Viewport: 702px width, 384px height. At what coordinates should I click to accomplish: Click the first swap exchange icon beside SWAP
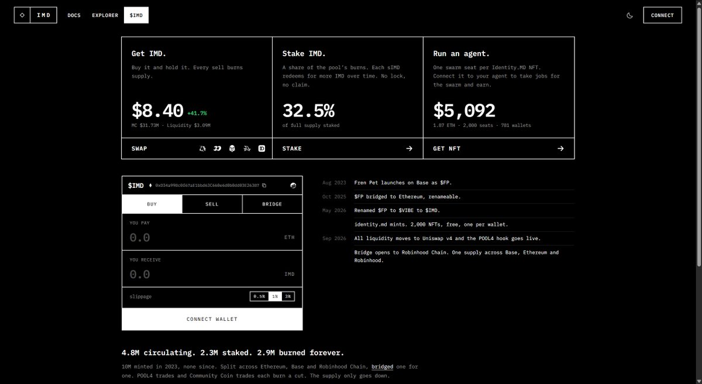point(202,149)
